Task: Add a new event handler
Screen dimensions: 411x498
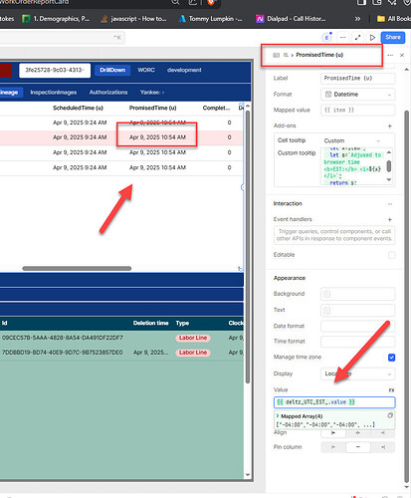Action: (390, 219)
